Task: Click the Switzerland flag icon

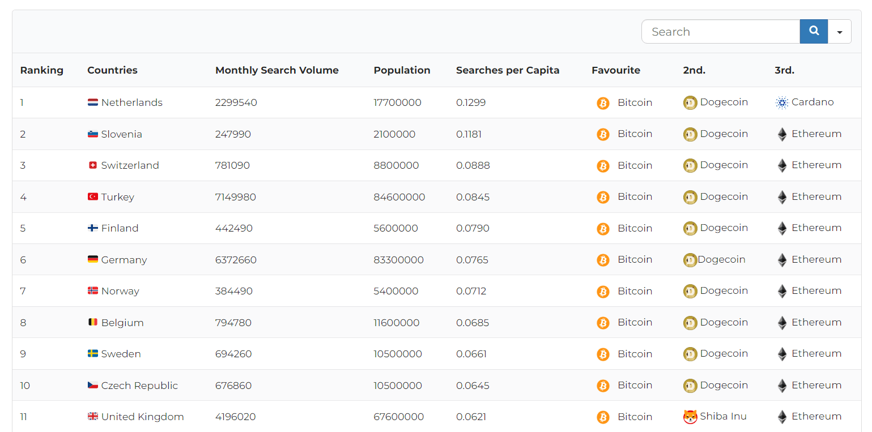Action: pyautogui.click(x=93, y=165)
